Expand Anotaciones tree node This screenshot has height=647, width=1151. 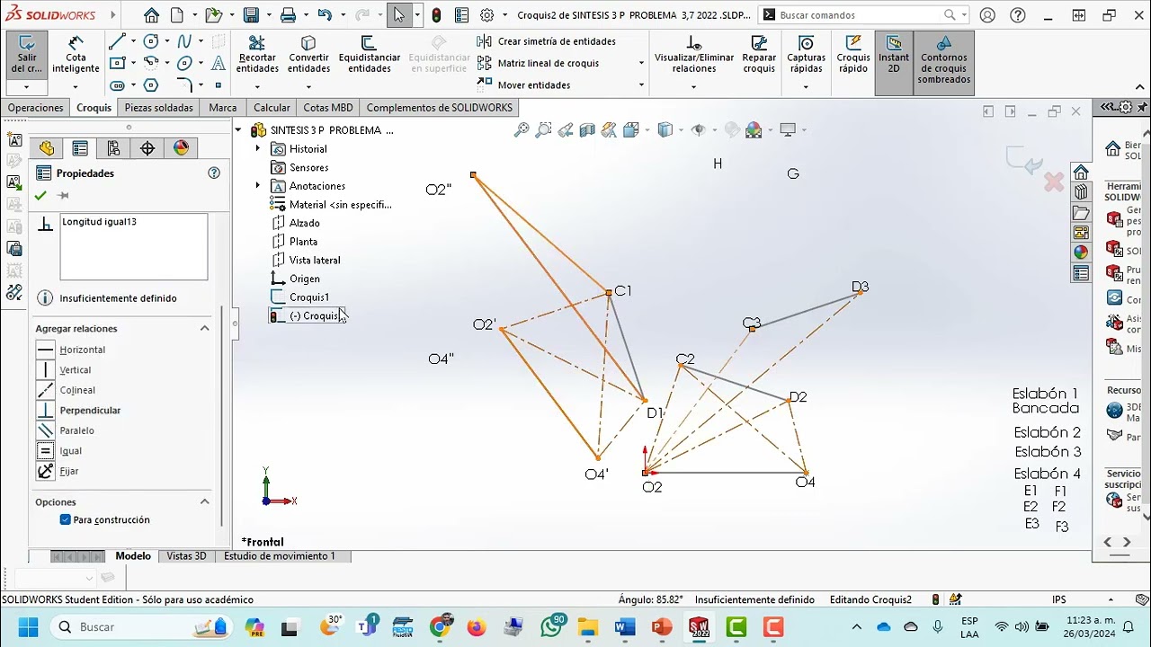coord(258,185)
